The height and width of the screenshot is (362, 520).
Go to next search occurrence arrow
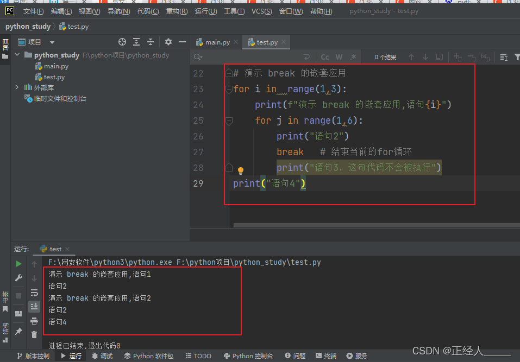click(425, 57)
